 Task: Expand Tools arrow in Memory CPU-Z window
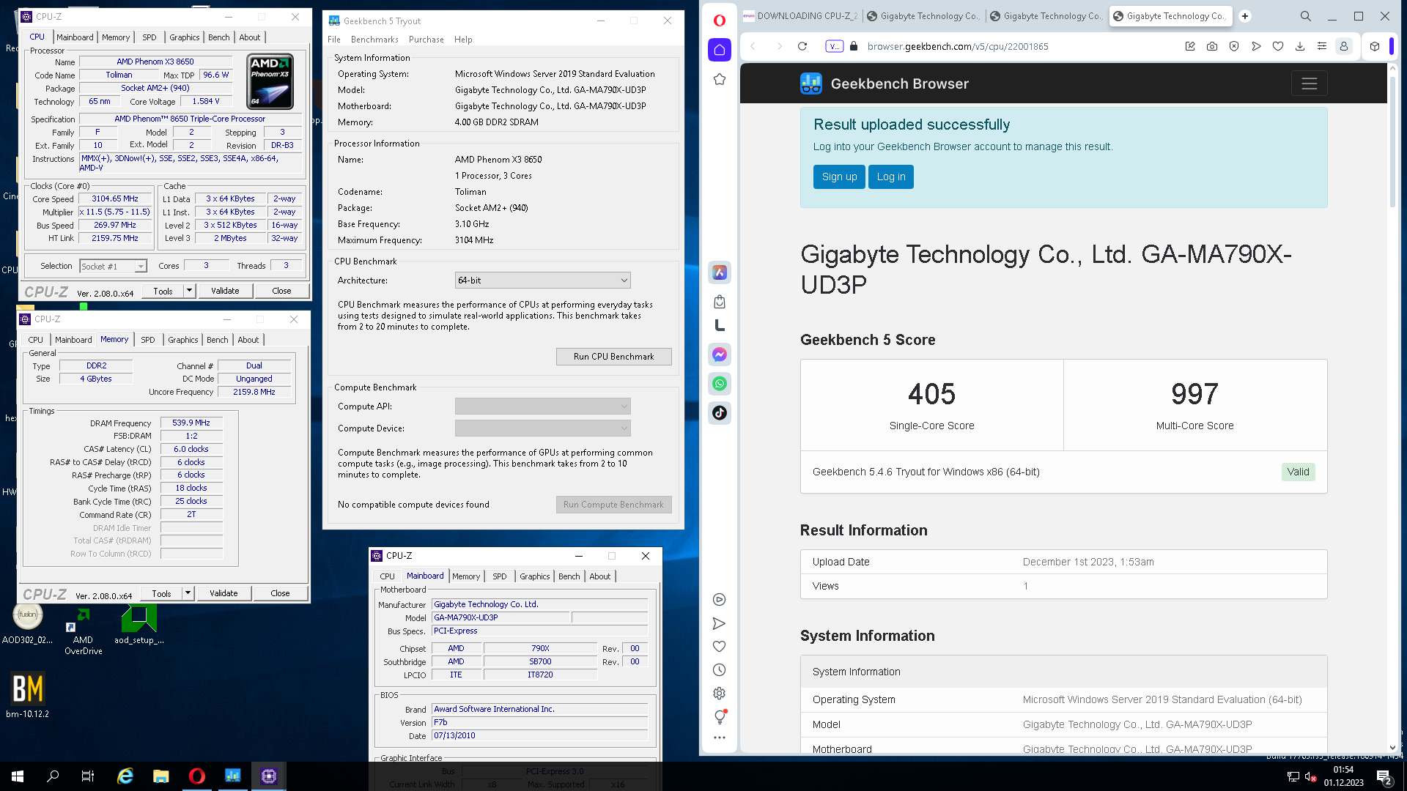pyautogui.click(x=188, y=593)
